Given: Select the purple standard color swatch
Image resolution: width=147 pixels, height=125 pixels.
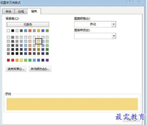Looking at the screenshot, I should (x=47, y=60).
